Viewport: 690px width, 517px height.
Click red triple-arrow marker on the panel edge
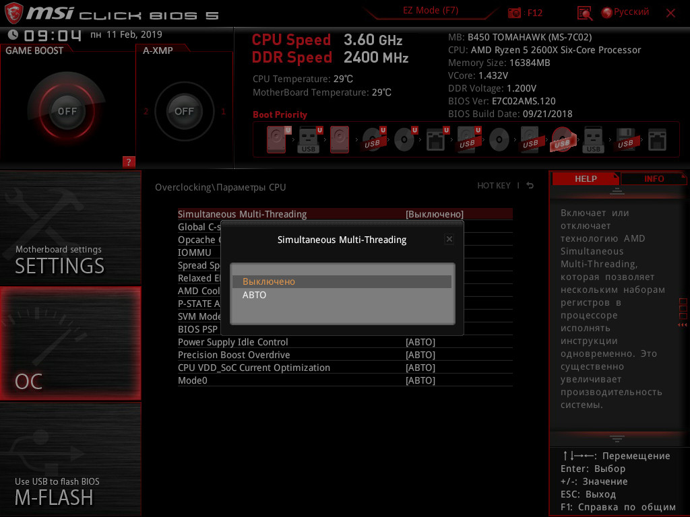(x=683, y=325)
